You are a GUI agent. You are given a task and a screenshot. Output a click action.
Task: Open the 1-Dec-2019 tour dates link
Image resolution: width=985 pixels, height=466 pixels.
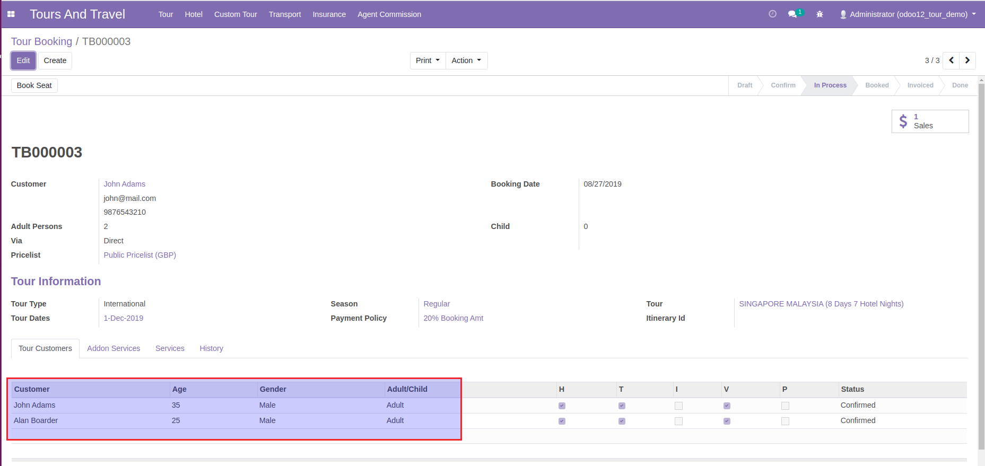click(123, 318)
